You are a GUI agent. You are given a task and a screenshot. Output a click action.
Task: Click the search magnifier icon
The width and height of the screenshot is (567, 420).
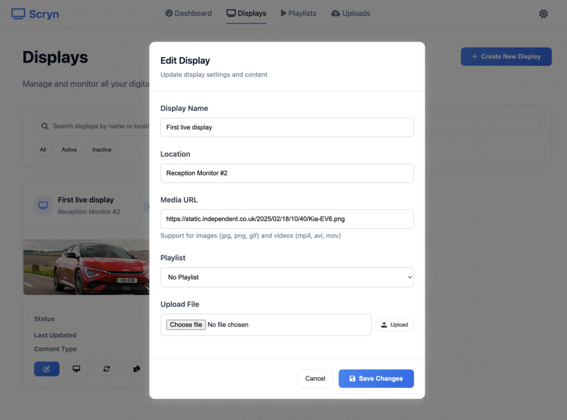(x=45, y=126)
